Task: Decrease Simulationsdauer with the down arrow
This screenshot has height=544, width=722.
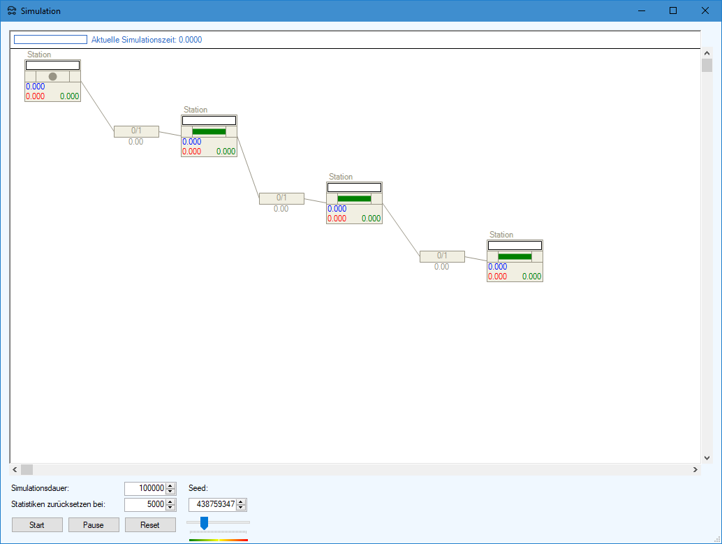Action: [170, 491]
